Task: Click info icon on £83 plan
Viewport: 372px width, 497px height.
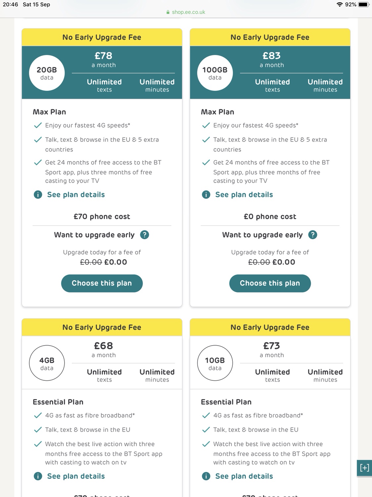Action: pos(206,195)
